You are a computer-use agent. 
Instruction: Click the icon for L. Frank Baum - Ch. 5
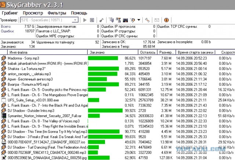[4, 90]
